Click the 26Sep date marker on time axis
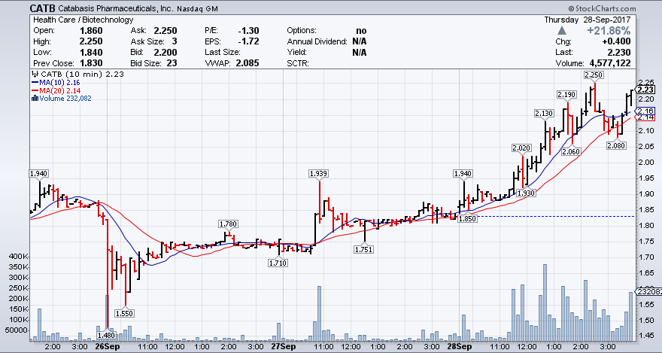The width and height of the screenshot is (662, 353). point(108,347)
